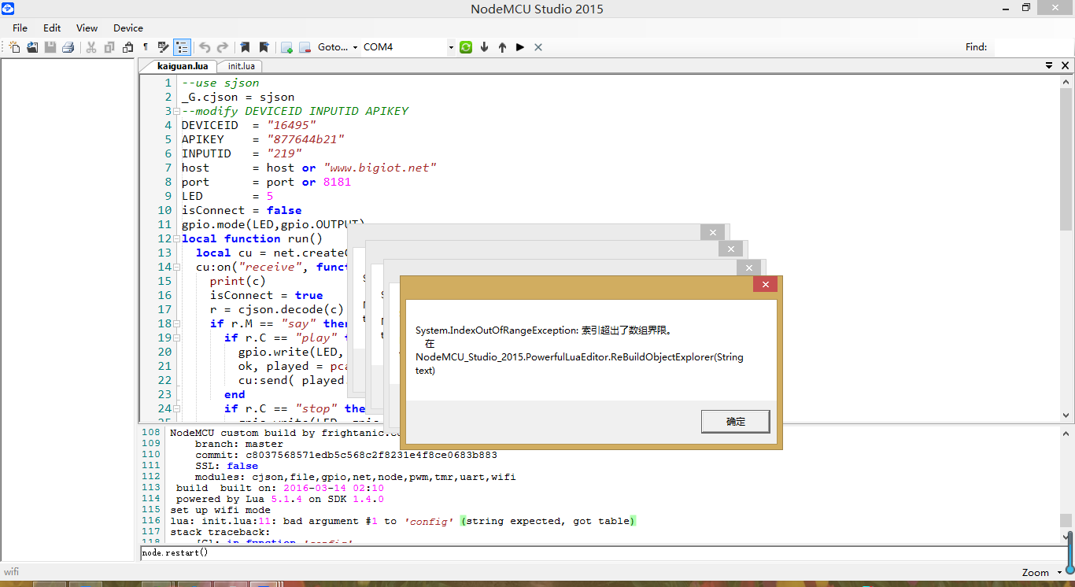Viewport: 1075px width, 587px height.
Task: Click the APIKEY value "877644b21"
Action: pos(305,139)
